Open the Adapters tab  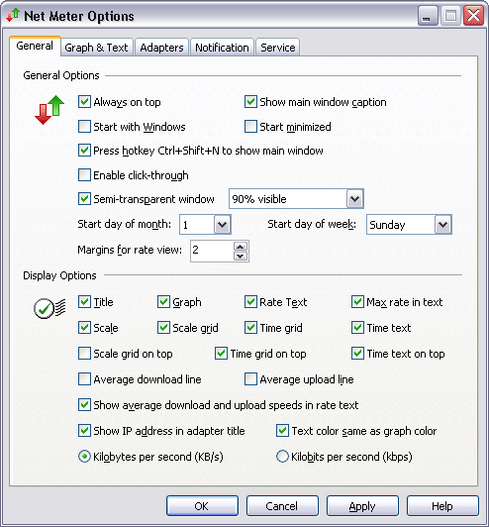click(x=161, y=48)
